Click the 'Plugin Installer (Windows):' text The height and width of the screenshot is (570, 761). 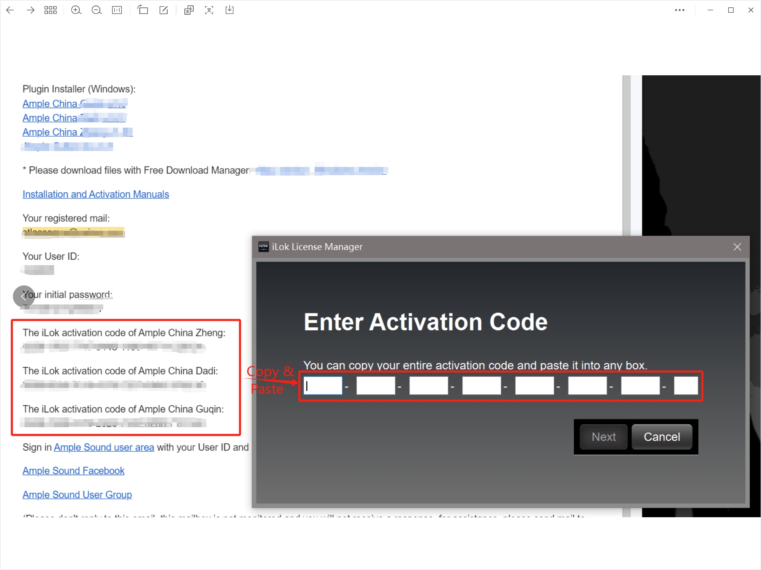tap(79, 89)
